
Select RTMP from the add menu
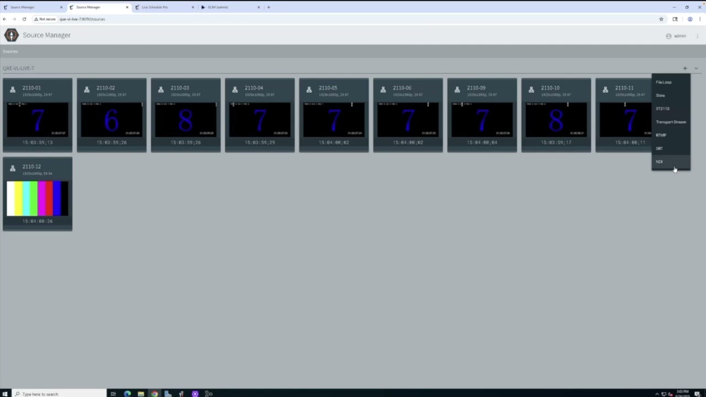click(x=671, y=135)
